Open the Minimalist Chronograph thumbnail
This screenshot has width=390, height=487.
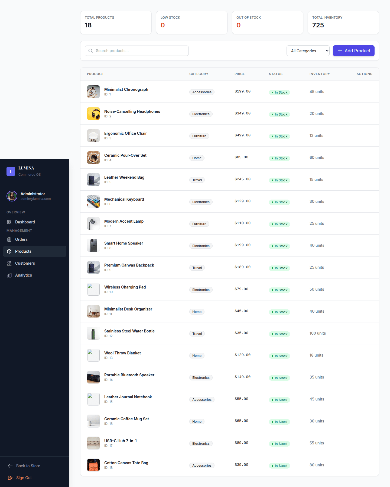coord(93,92)
